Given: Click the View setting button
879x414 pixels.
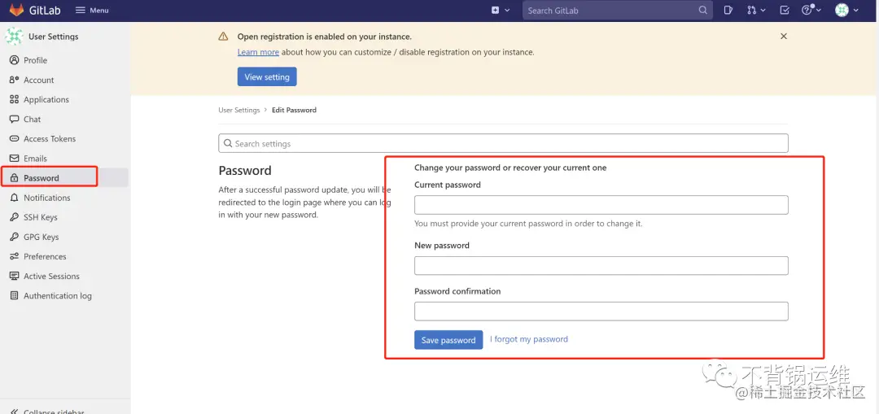Looking at the screenshot, I should (267, 76).
